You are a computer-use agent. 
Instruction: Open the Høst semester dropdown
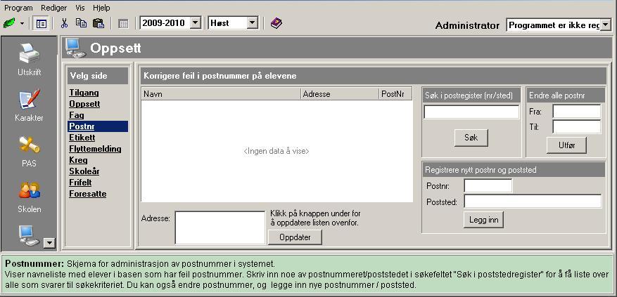[253, 23]
